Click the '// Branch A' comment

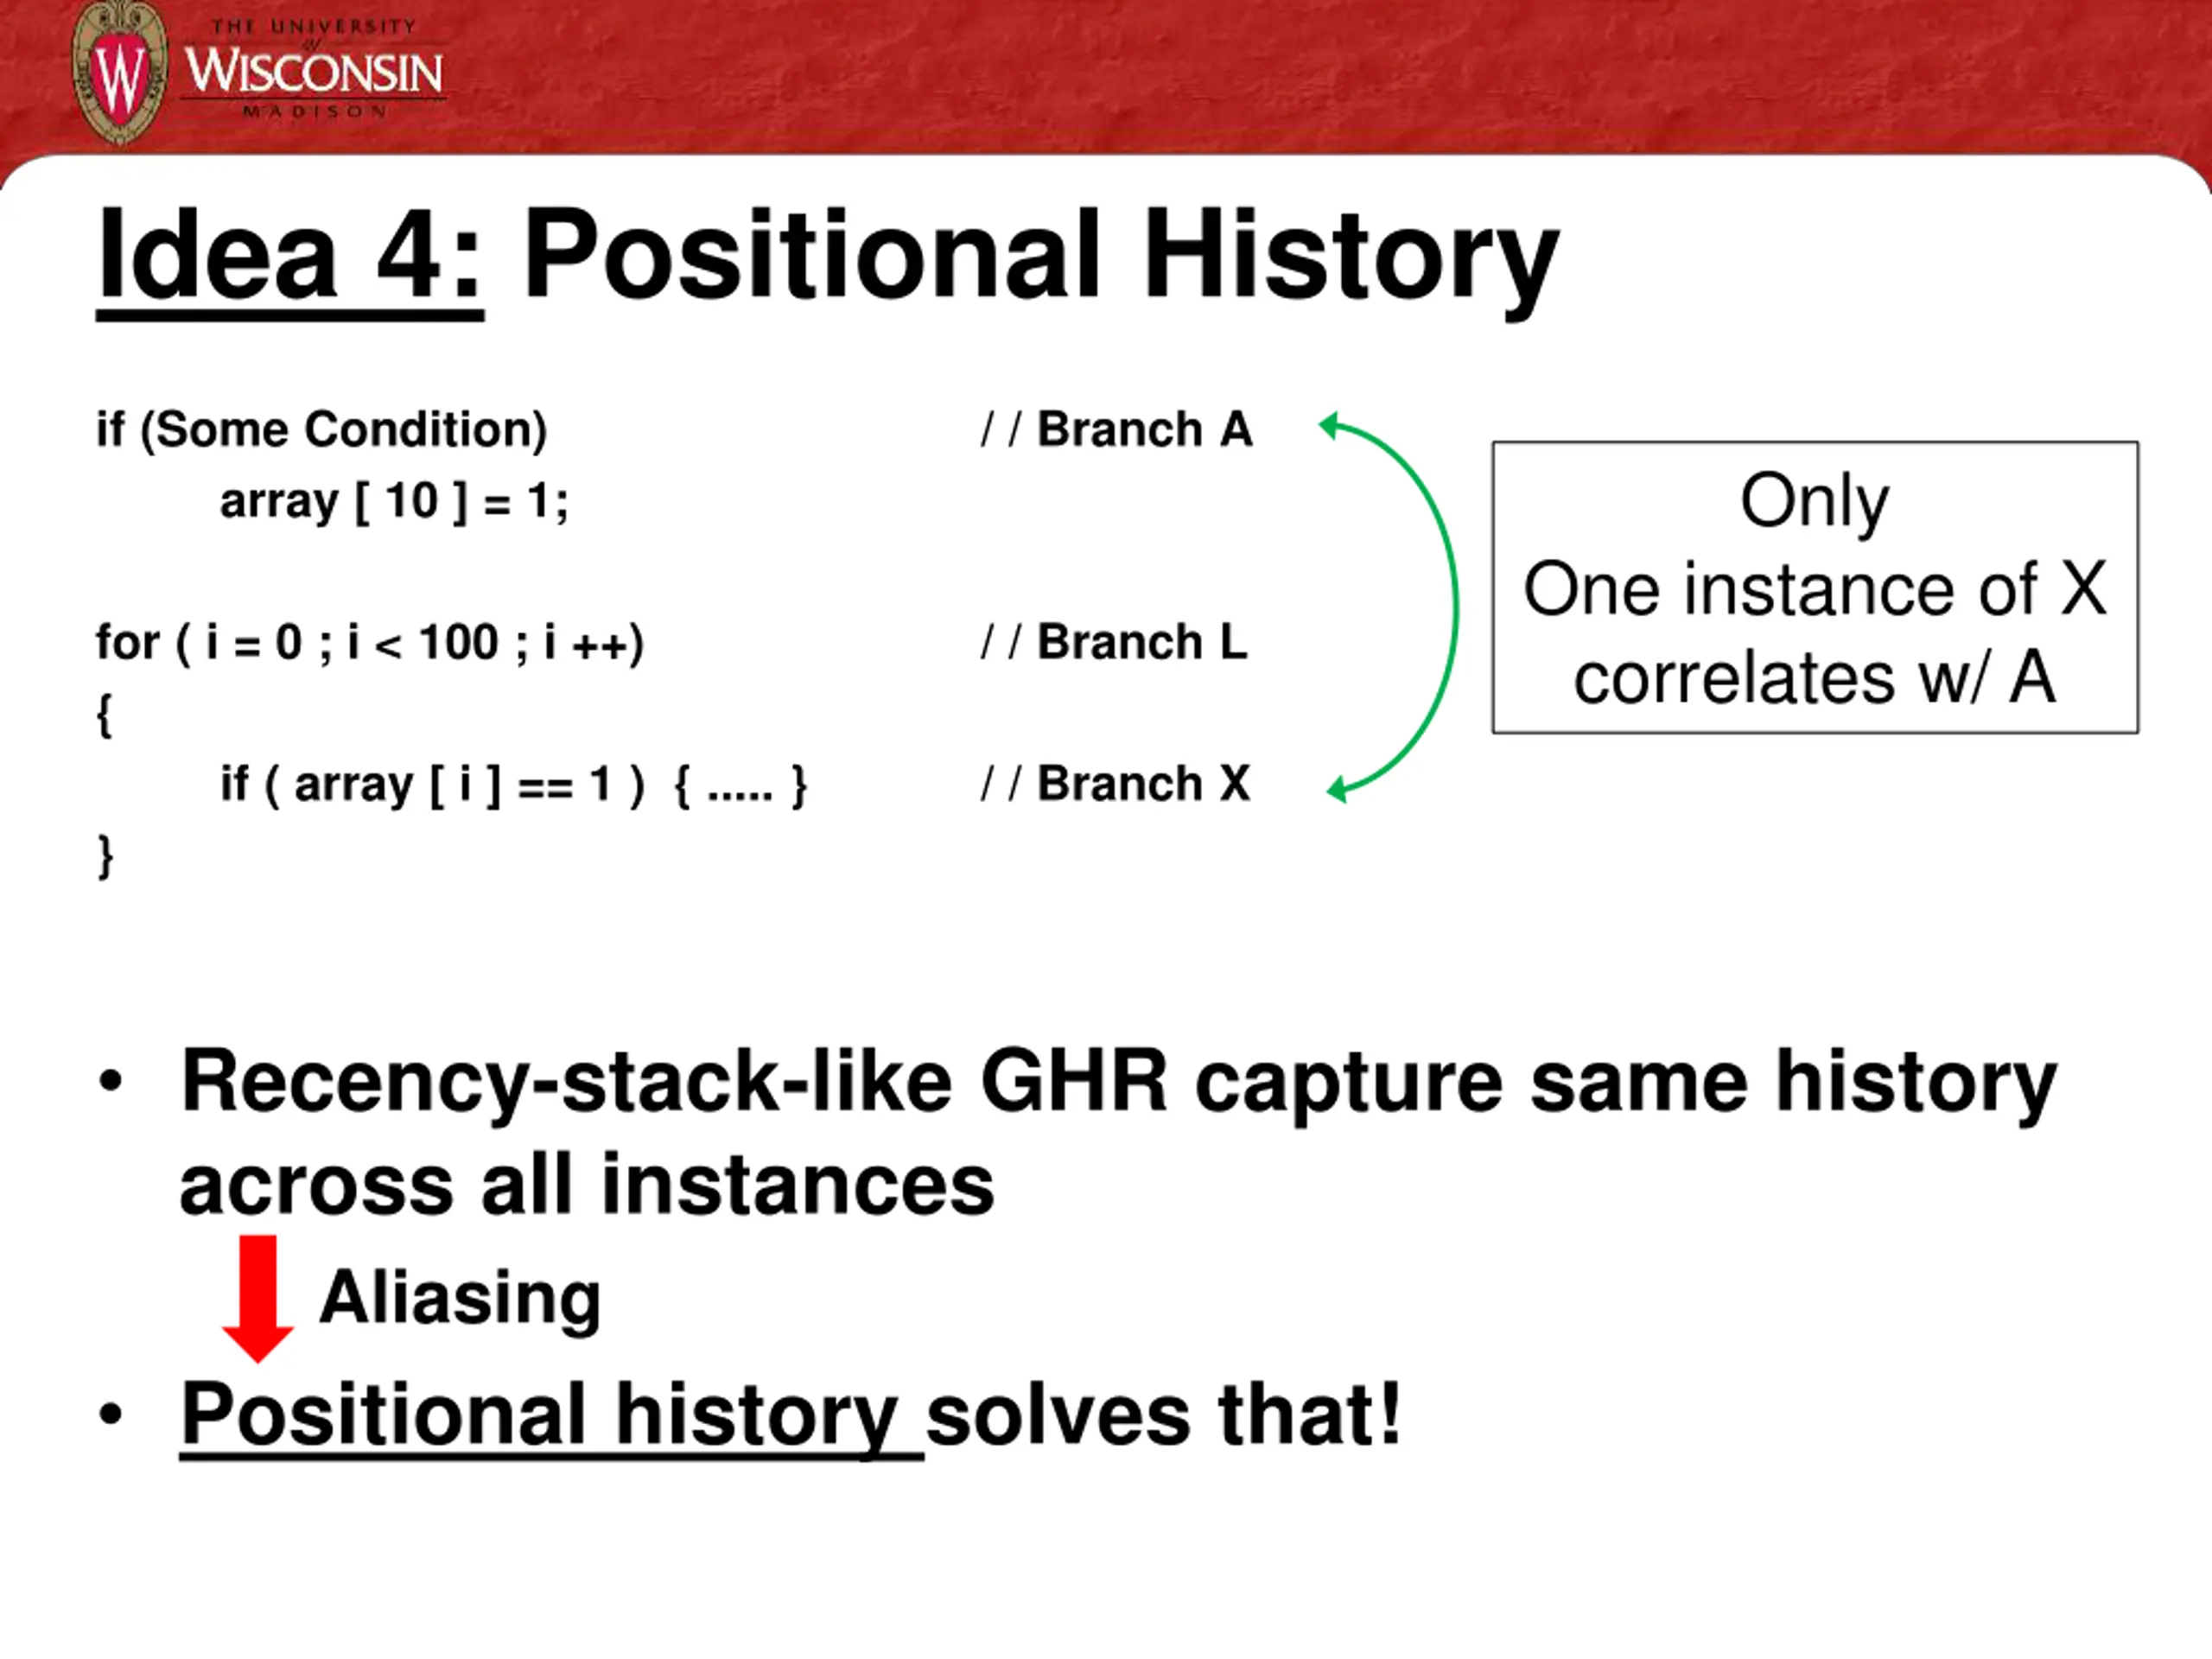point(1116,430)
